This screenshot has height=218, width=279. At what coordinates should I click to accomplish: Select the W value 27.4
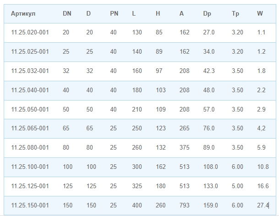coord(263,206)
